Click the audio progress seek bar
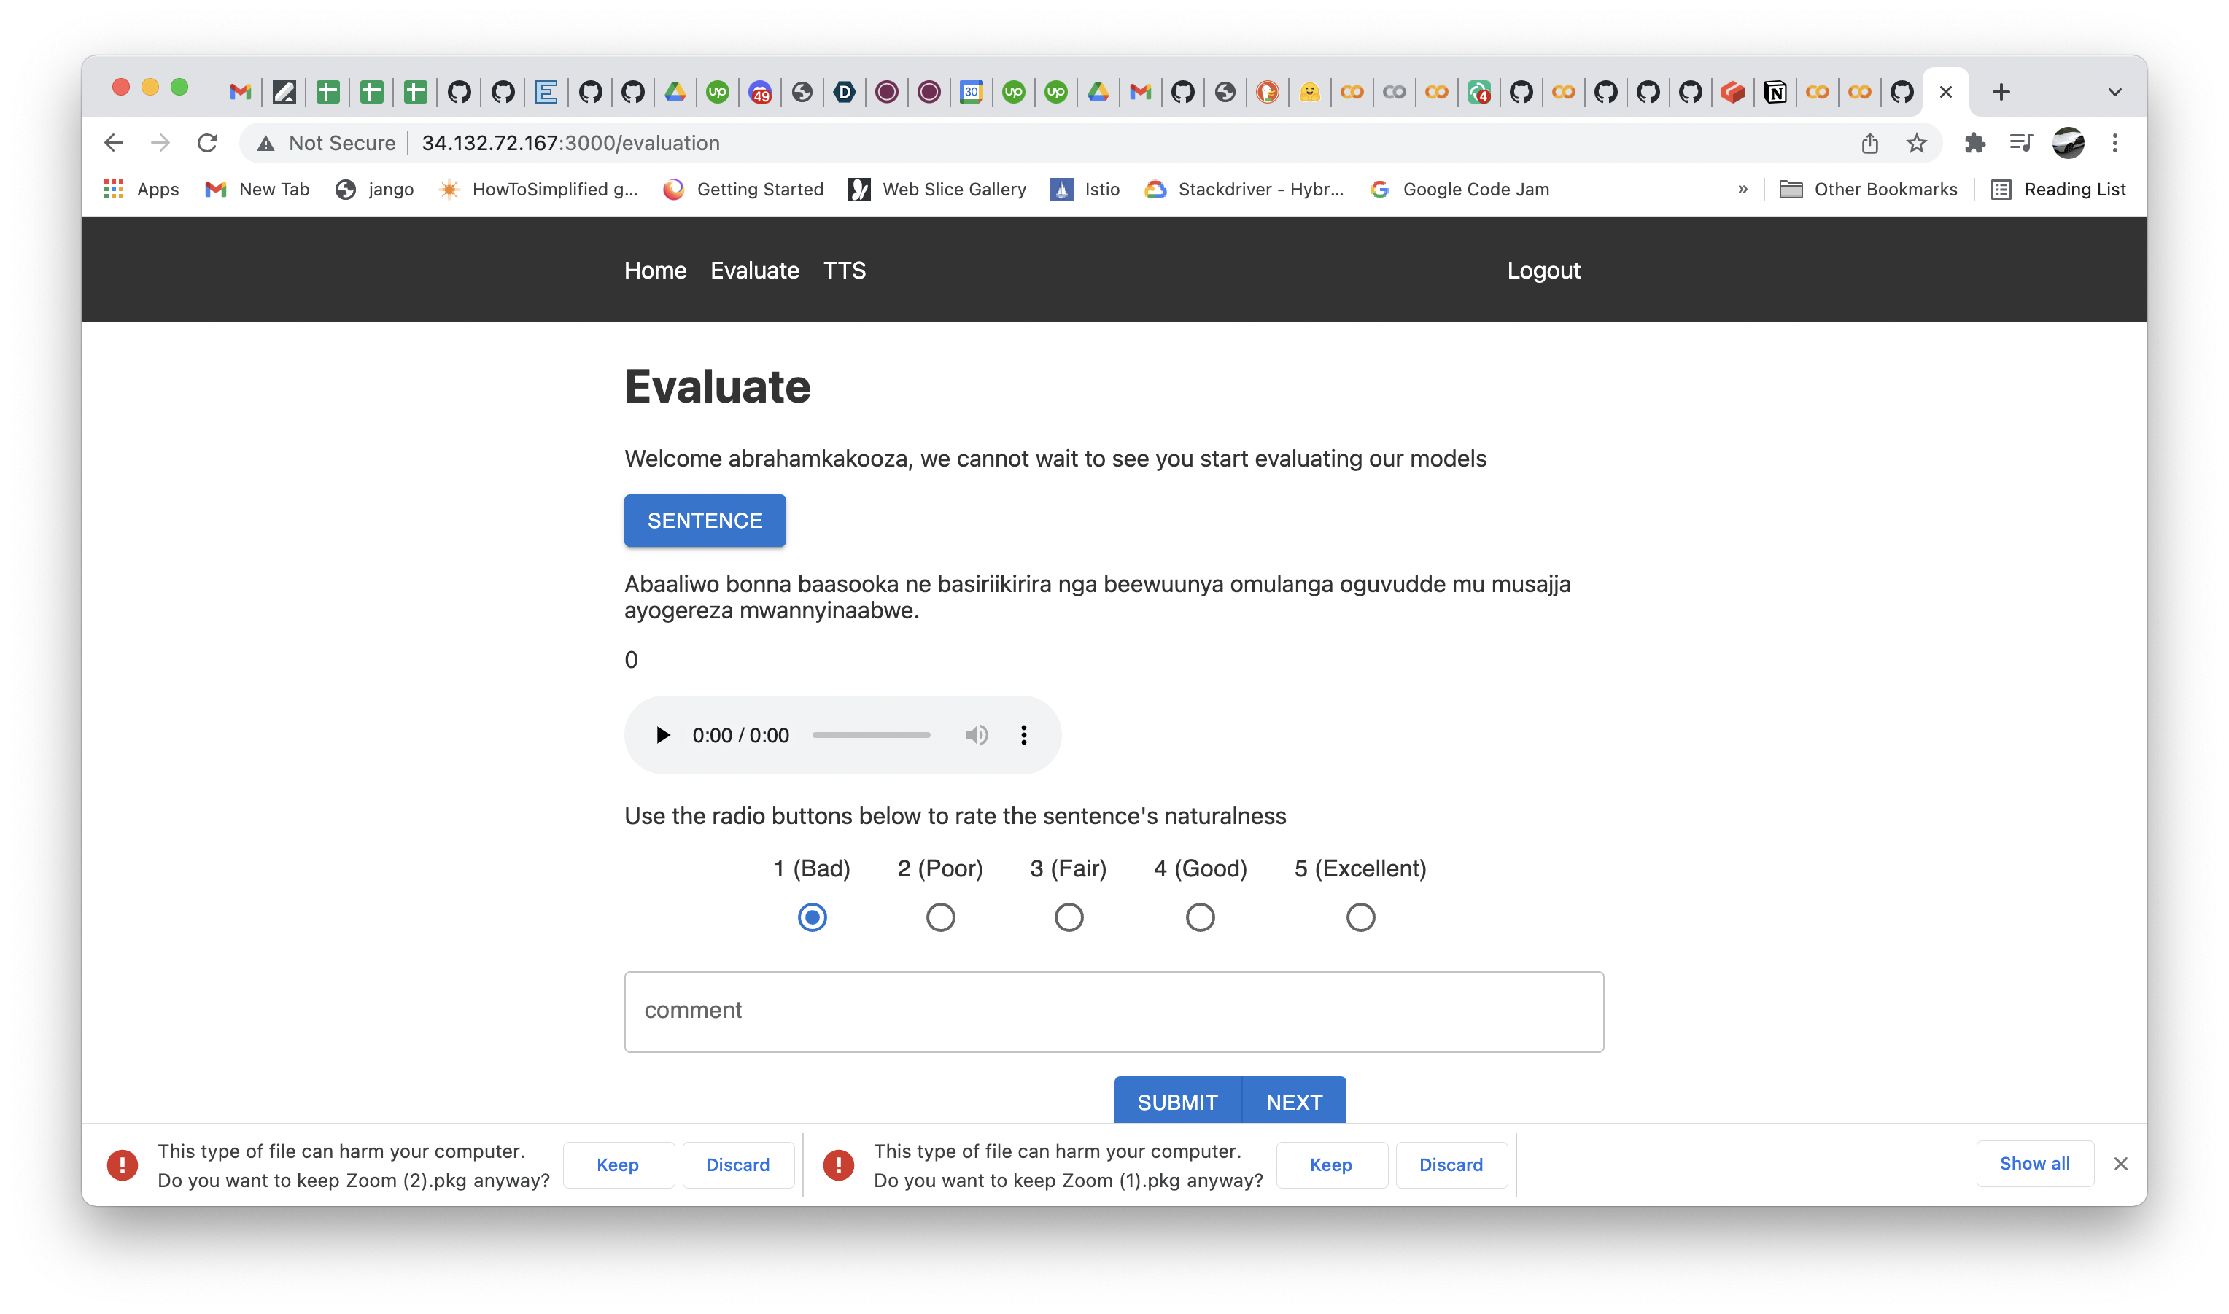This screenshot has width=2229, height=1314. (872, 734)
